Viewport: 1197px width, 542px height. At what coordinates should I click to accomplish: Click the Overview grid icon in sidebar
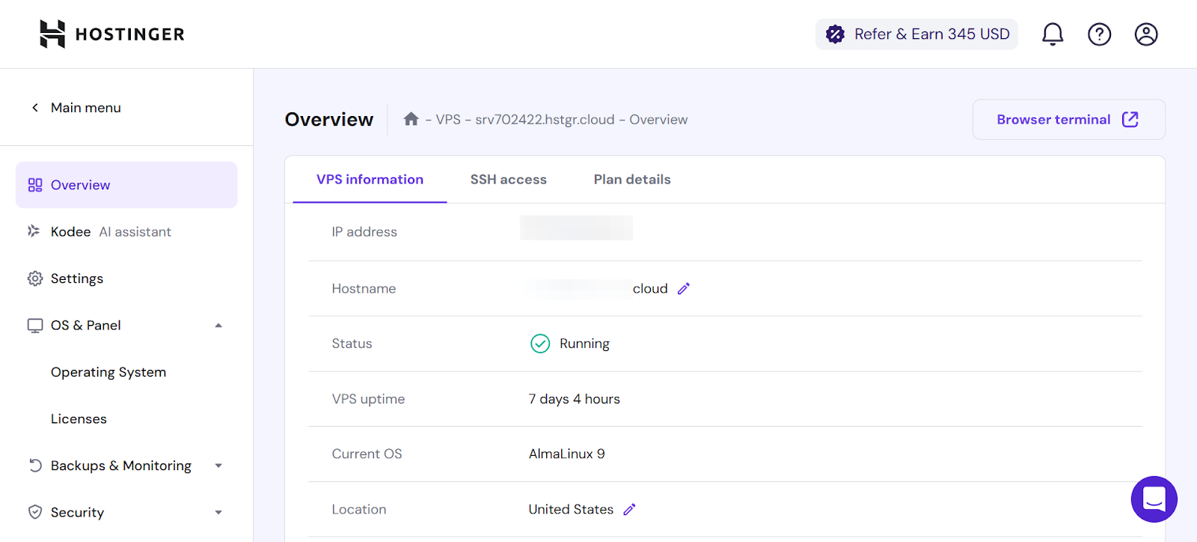click(x=35, y=185)
